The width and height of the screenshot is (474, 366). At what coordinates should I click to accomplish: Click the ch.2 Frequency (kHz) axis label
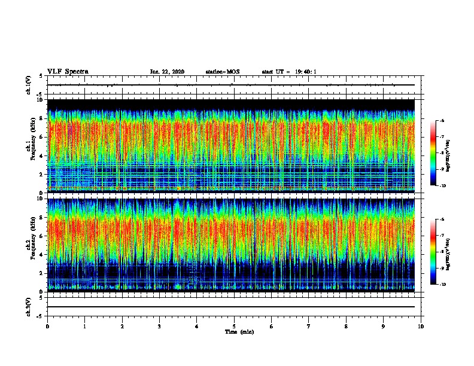tap(31, 238)
